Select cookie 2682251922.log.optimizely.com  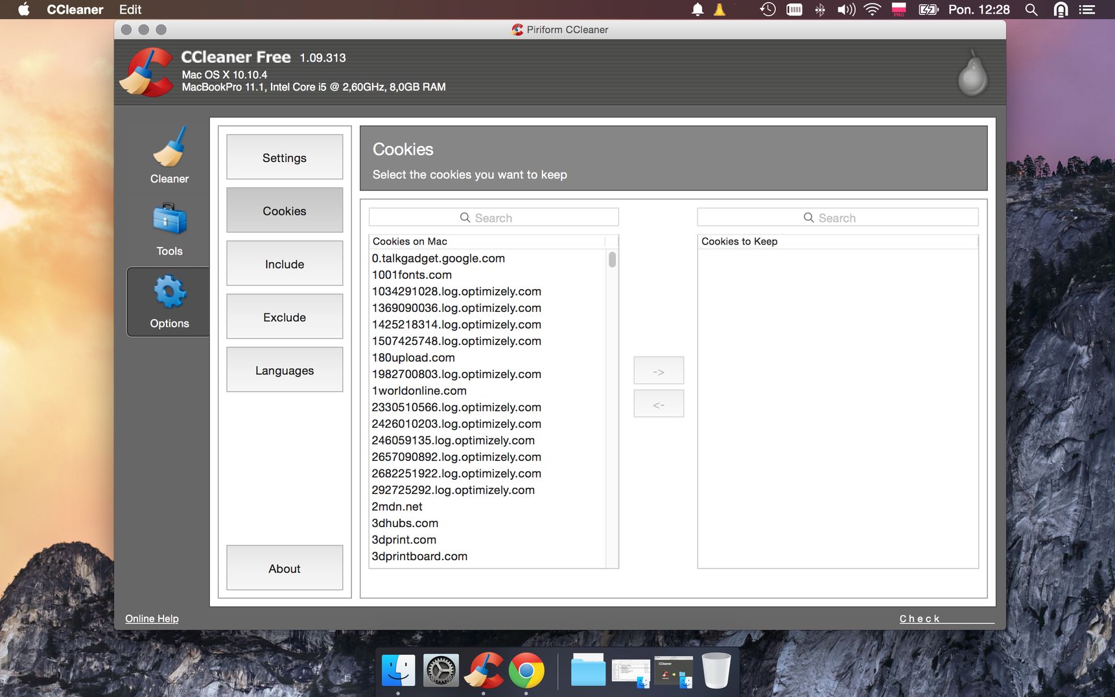click(487, 473)
